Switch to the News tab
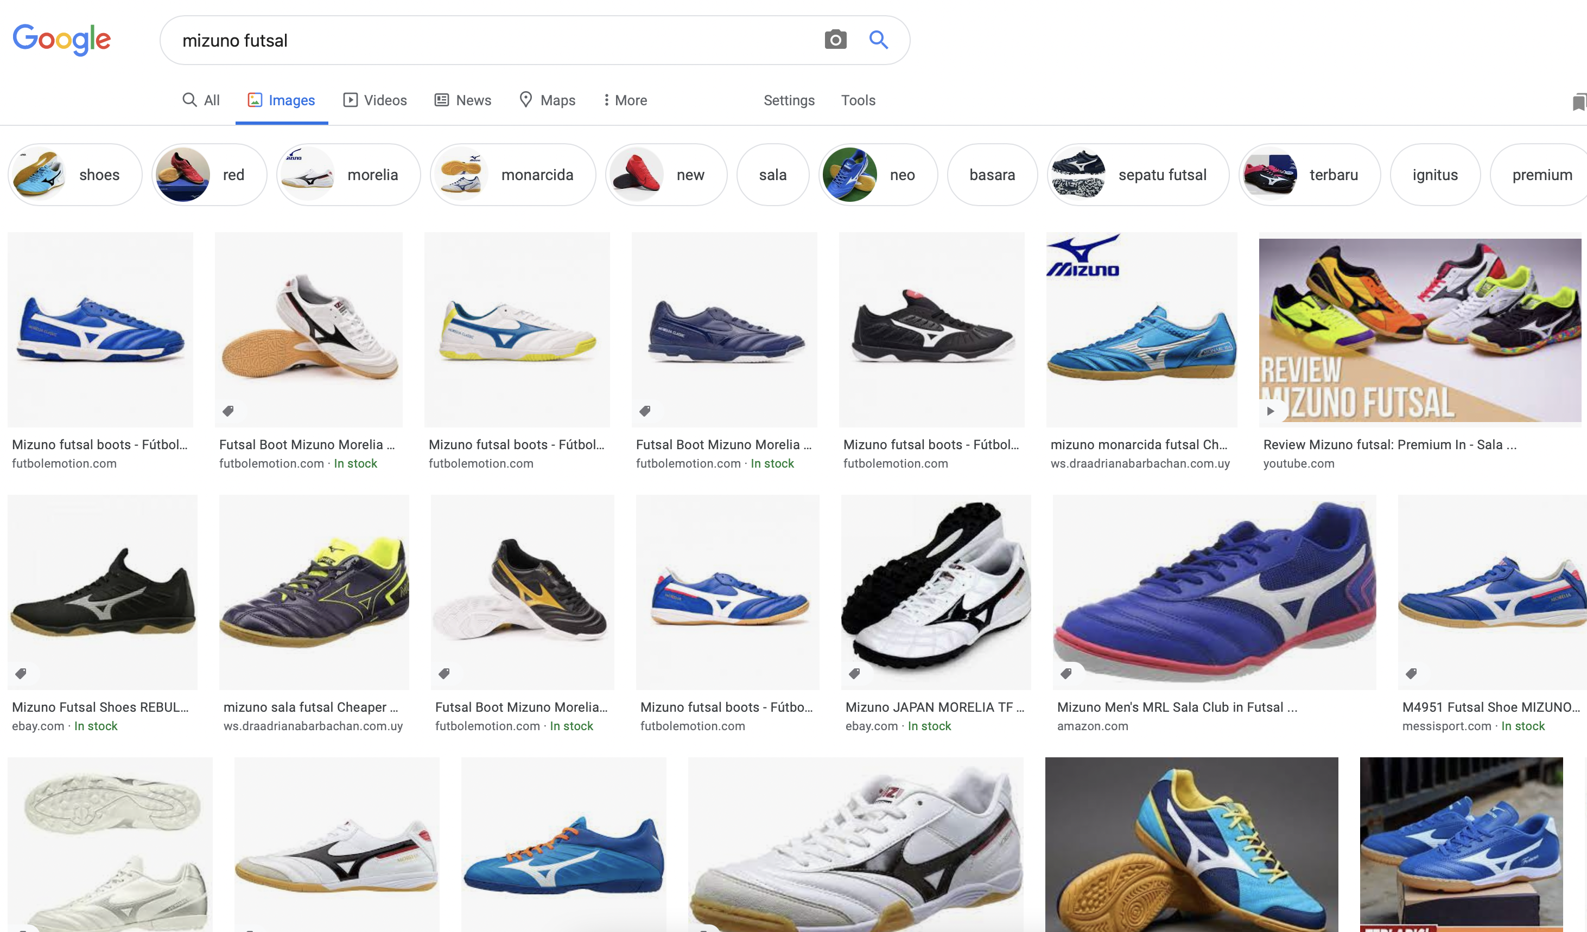The height and width of the screenshot is (932, 1587). pos(463,100)
